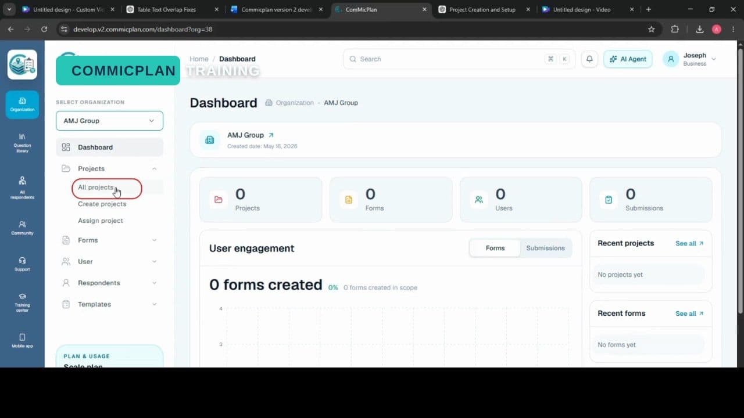
Task: Switch to Untitled design - Video tab
Action: click(x=589, y=9)
